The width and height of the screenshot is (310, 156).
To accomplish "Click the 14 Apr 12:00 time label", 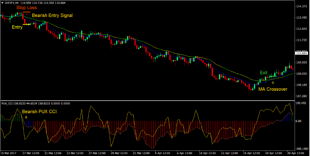I will pos(252,153).
